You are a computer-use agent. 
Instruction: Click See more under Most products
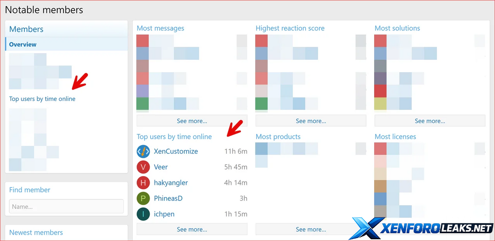click(311, 229)
